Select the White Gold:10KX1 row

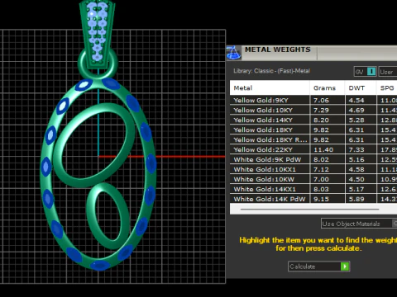[x=313, y=169]
